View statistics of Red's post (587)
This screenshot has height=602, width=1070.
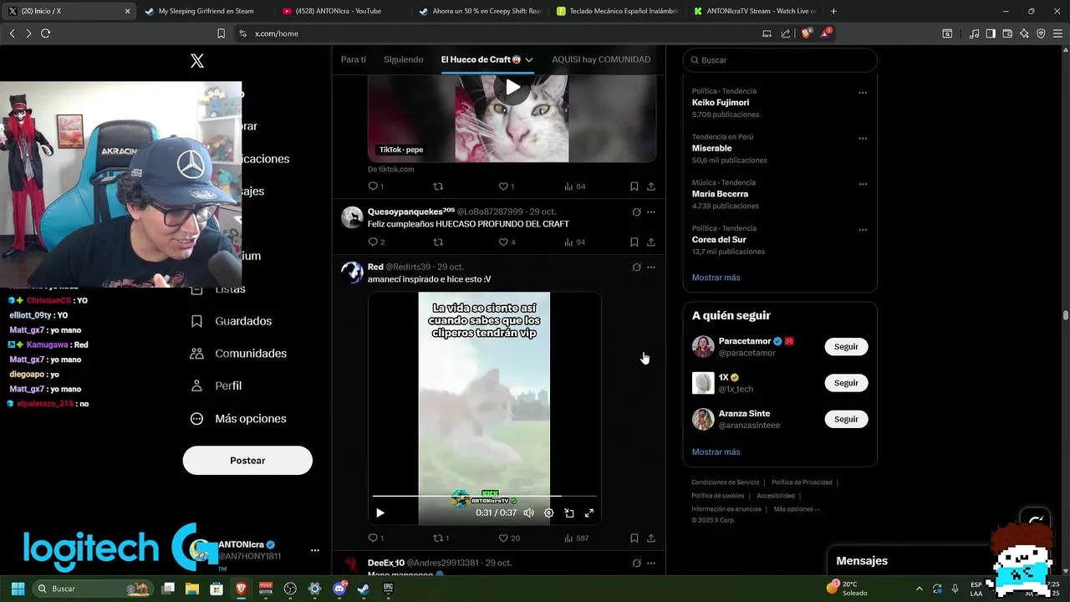(x=577, y=538)
